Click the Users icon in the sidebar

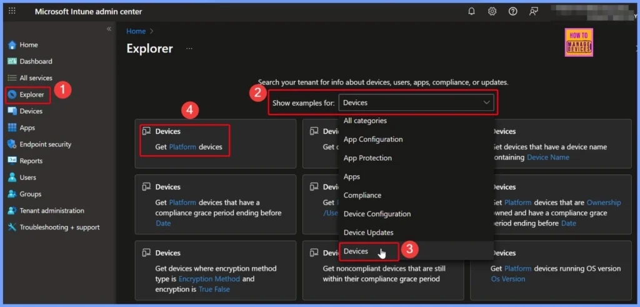[12, 178]
